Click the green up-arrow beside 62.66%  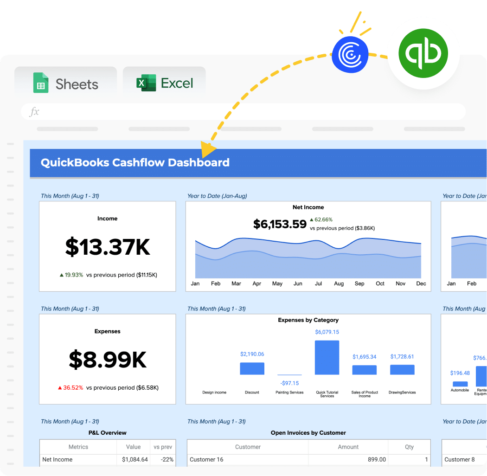311,220
